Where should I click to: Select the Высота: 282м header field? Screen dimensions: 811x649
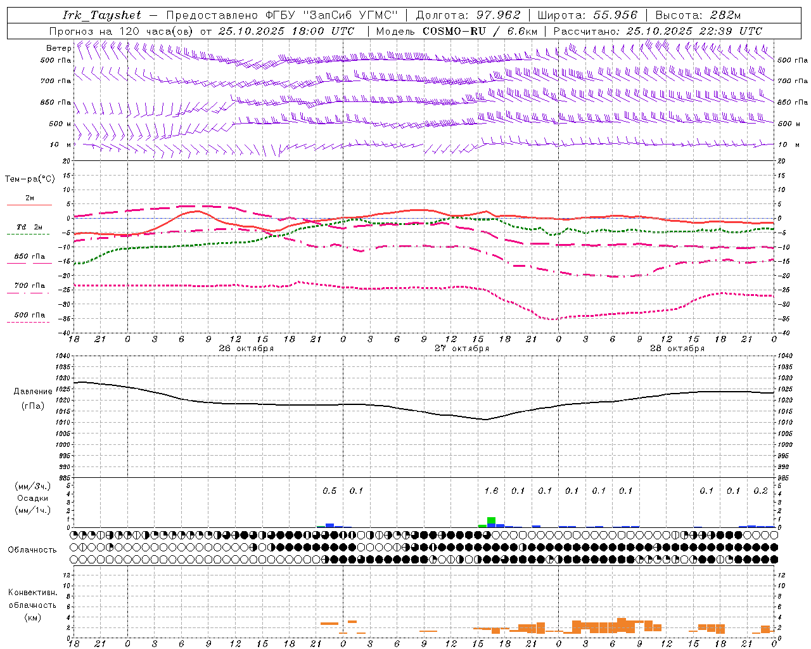(698, 15)
